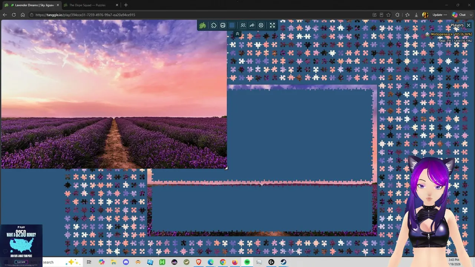This screenshot has width=475, height=267.
Task: Bookmark this page with the star icon
Action: coord(389,15)
